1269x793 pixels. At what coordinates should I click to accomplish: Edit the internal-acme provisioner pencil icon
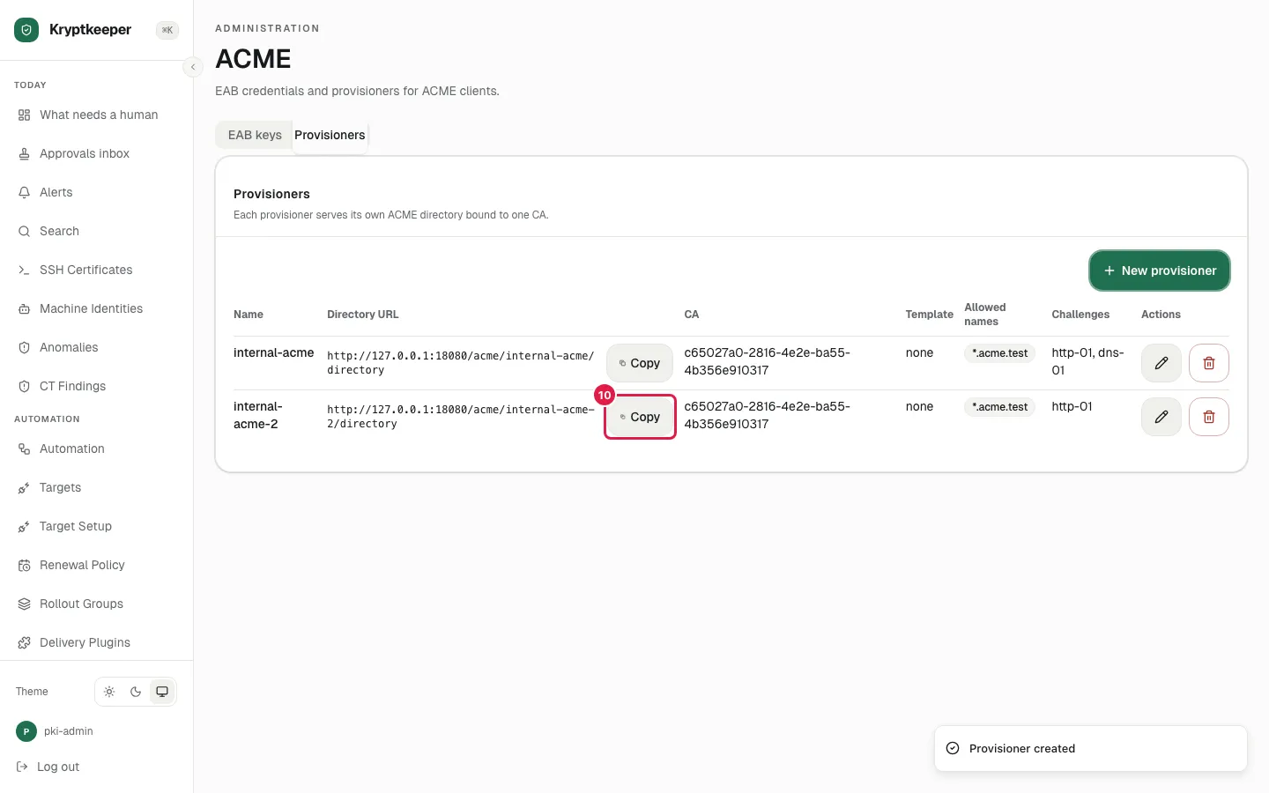point(1161,363)
